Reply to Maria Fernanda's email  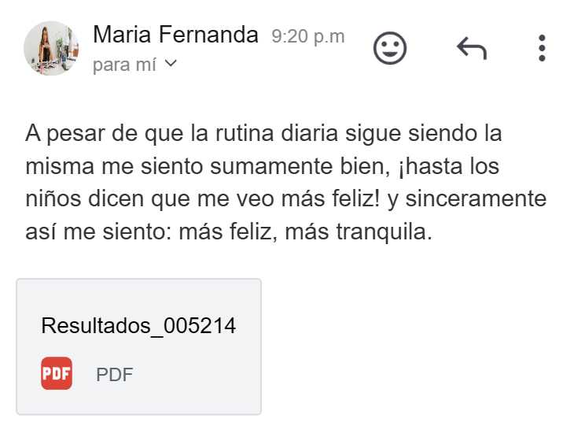471,49
